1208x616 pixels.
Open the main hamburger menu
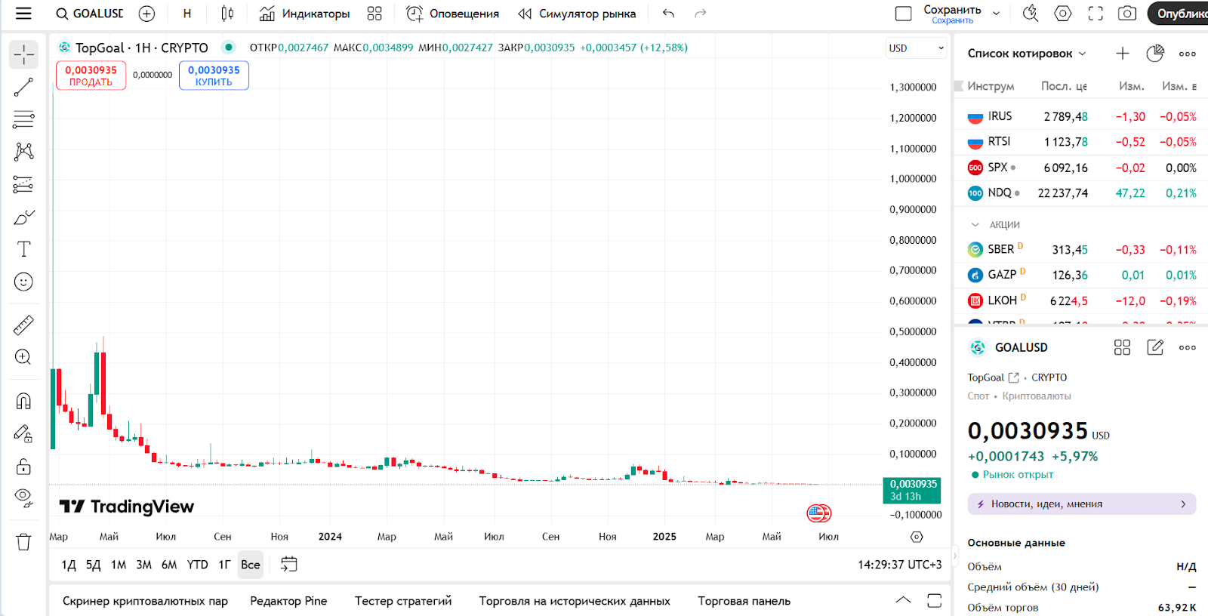pyautogui.click(x=23, y=14)
